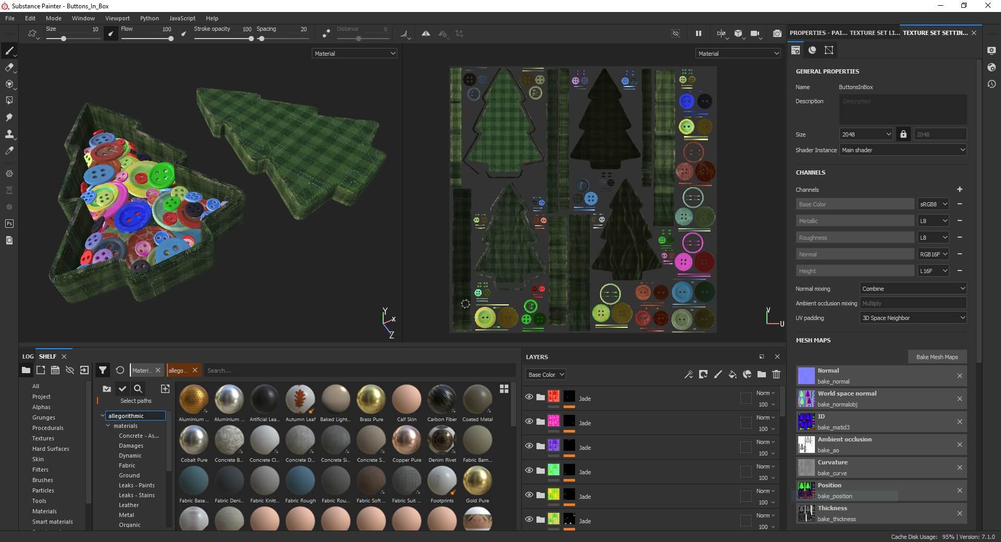The image size is (1001, 542).
Task: Click the Bake Mesh Maps button
Action: [x=937, y=357]
